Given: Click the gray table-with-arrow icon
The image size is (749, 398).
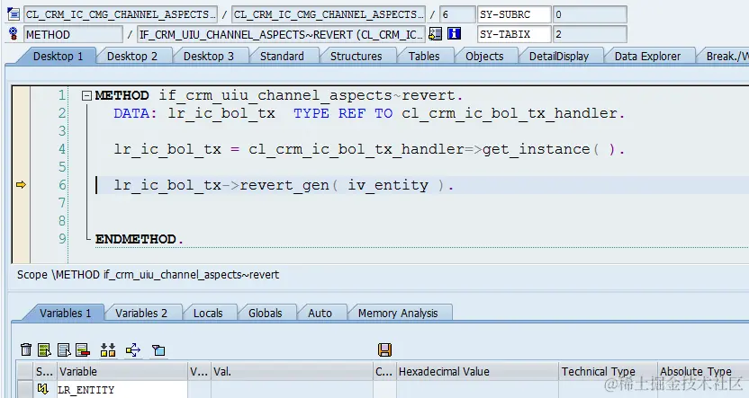Looking at the screenshot, I should 64,349.
